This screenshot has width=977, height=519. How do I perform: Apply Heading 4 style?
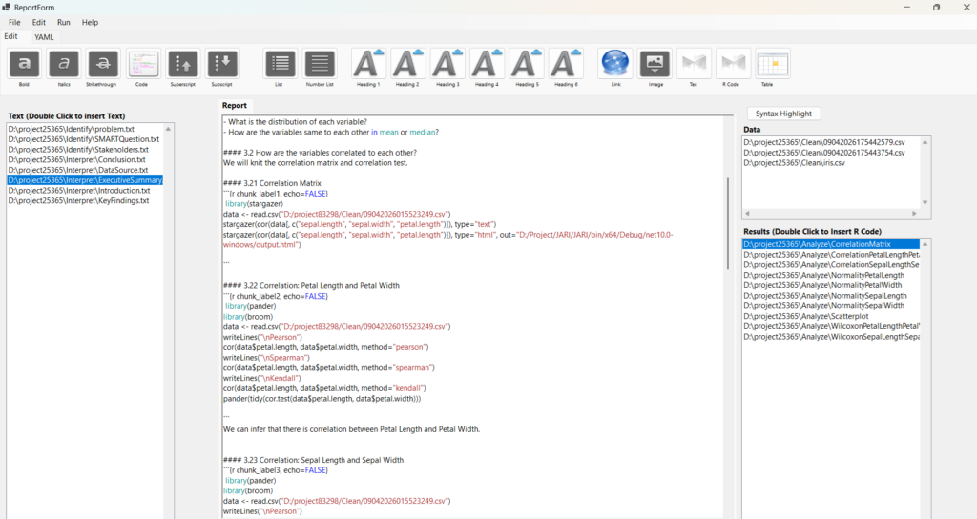click(487, 64)
